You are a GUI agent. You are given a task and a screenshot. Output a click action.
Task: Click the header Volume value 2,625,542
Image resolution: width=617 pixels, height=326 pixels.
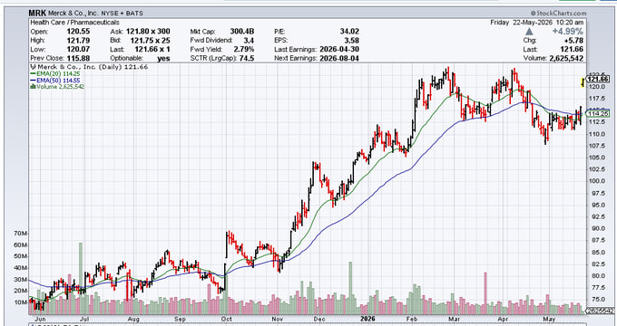[x=566, y=58]
